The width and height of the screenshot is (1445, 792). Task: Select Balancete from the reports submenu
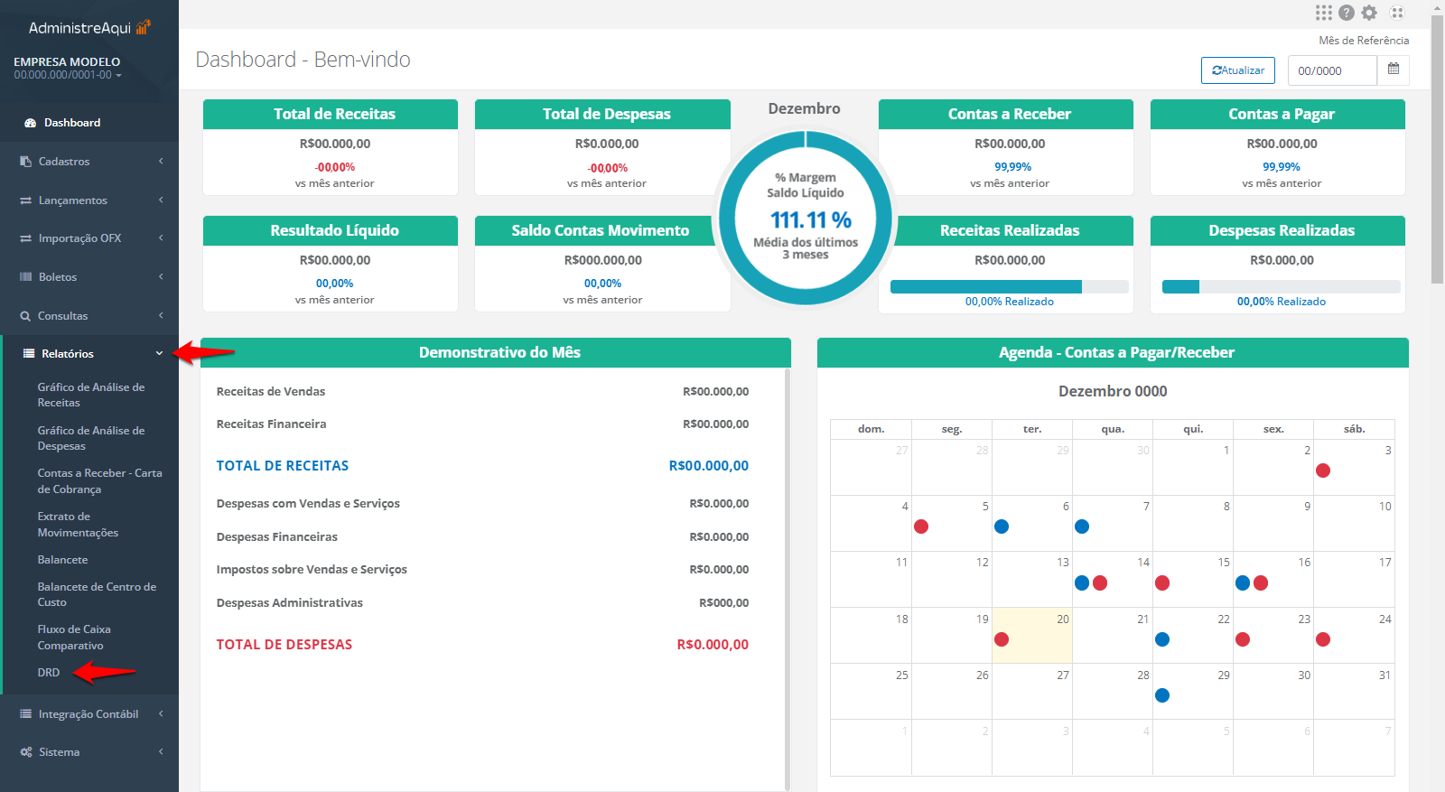[x=62, y=560]
